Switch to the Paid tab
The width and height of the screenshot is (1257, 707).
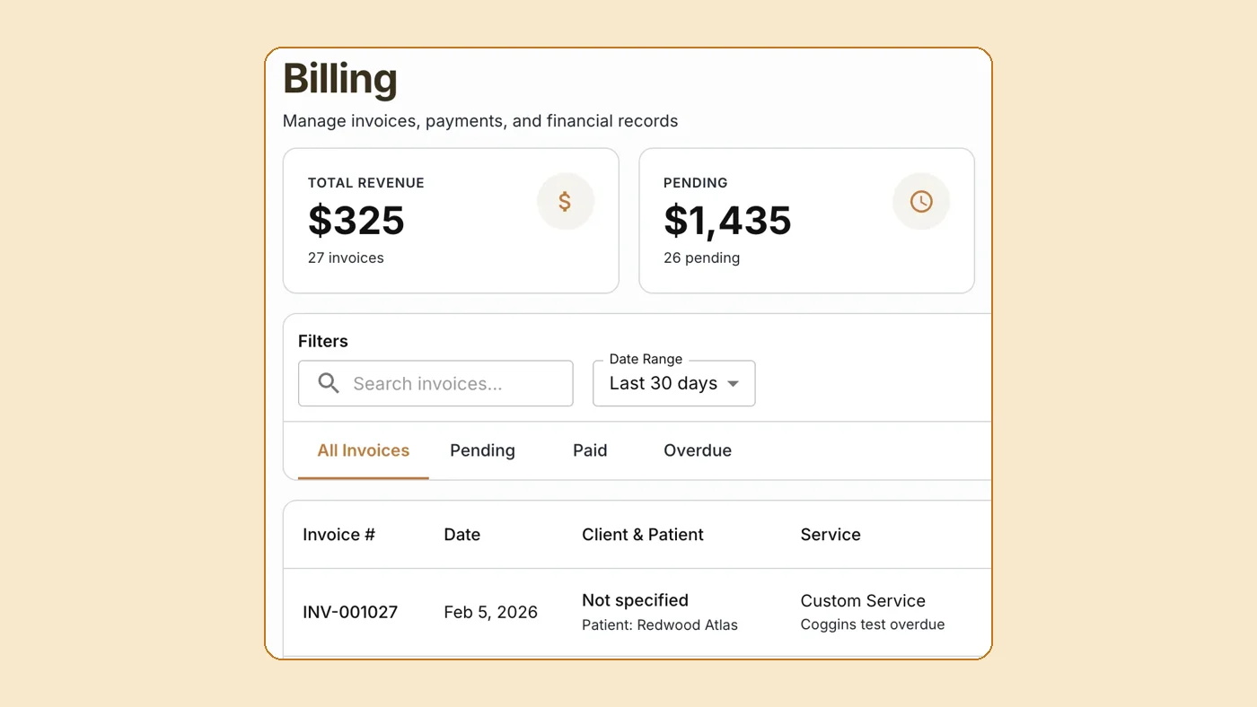tap(590, 450)
